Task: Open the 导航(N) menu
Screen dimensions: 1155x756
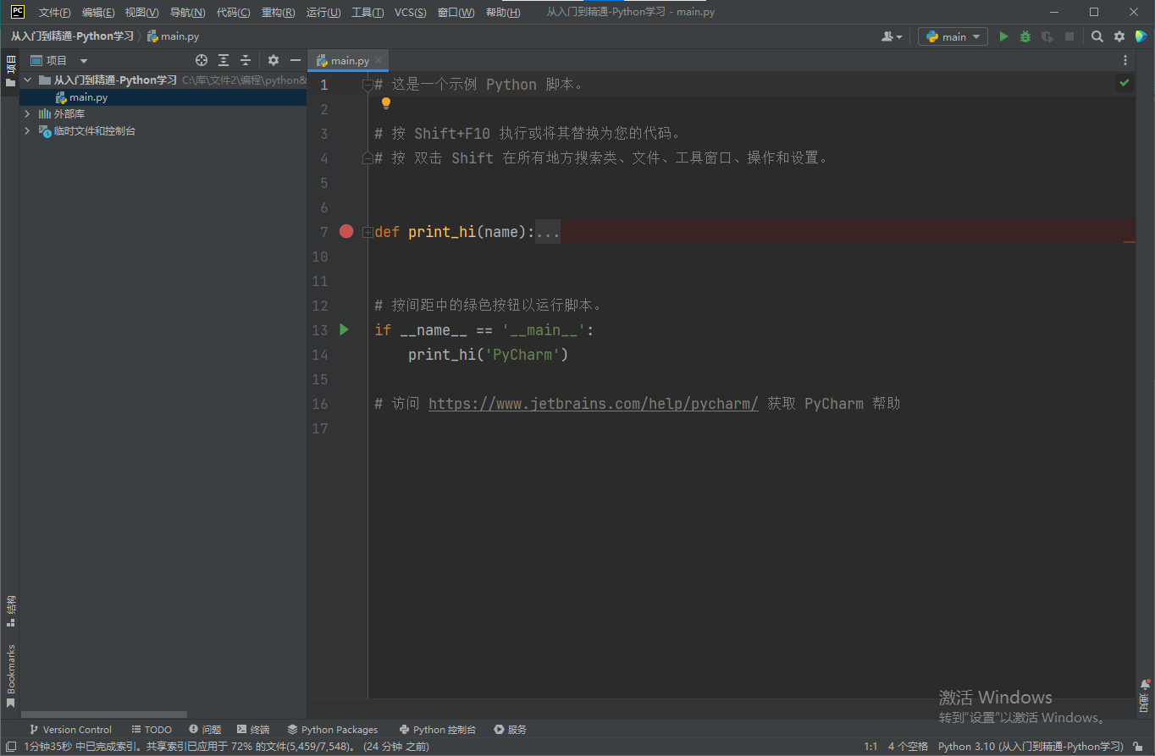Action: click(x=188, y=12)
